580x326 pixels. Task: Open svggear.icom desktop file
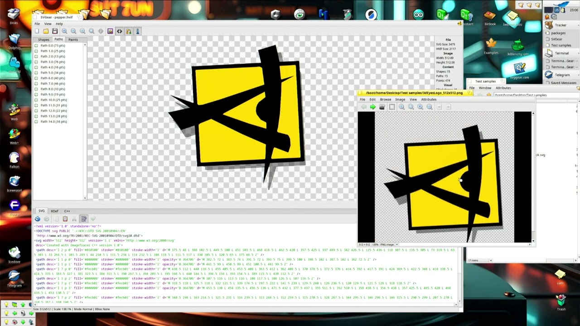pyautogui.click(x=519, y=71)
